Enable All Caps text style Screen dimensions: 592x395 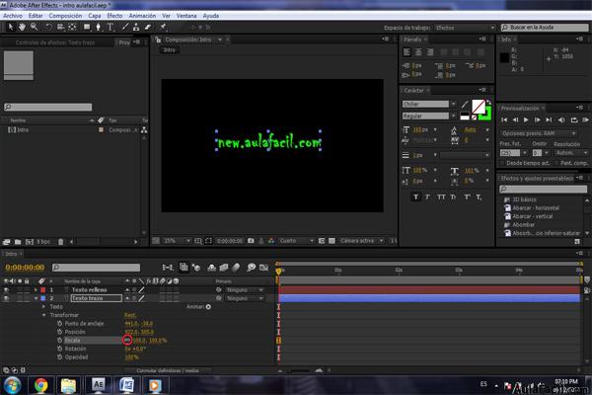click(x=441, y=197)
